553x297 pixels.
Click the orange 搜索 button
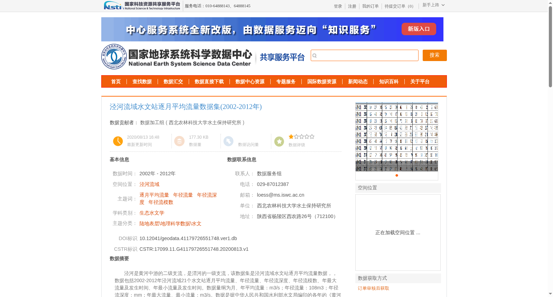[434, 55]
